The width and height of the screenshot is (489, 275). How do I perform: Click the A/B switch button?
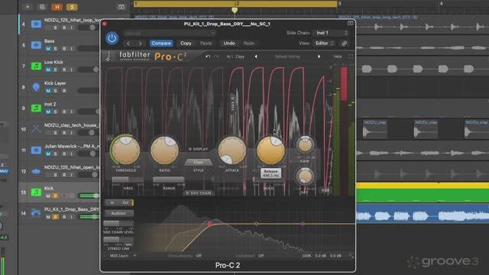229,57
